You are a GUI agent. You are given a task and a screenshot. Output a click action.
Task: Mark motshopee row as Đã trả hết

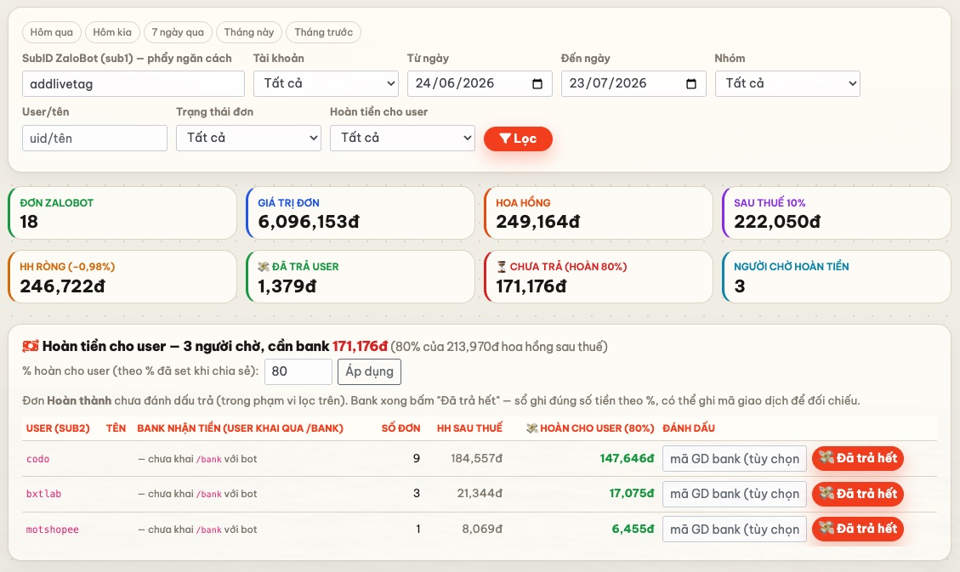point(858,530)
